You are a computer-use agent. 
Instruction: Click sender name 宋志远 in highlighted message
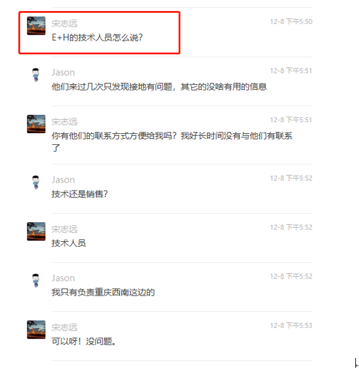pyautogui.click(x=65, y=23)
